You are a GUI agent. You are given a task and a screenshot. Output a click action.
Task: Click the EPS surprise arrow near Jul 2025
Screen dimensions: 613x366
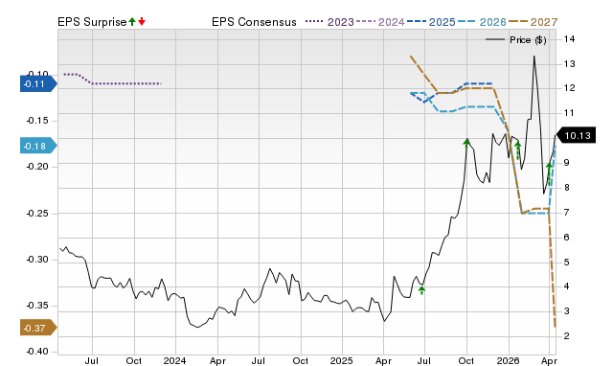pos(421,290)
